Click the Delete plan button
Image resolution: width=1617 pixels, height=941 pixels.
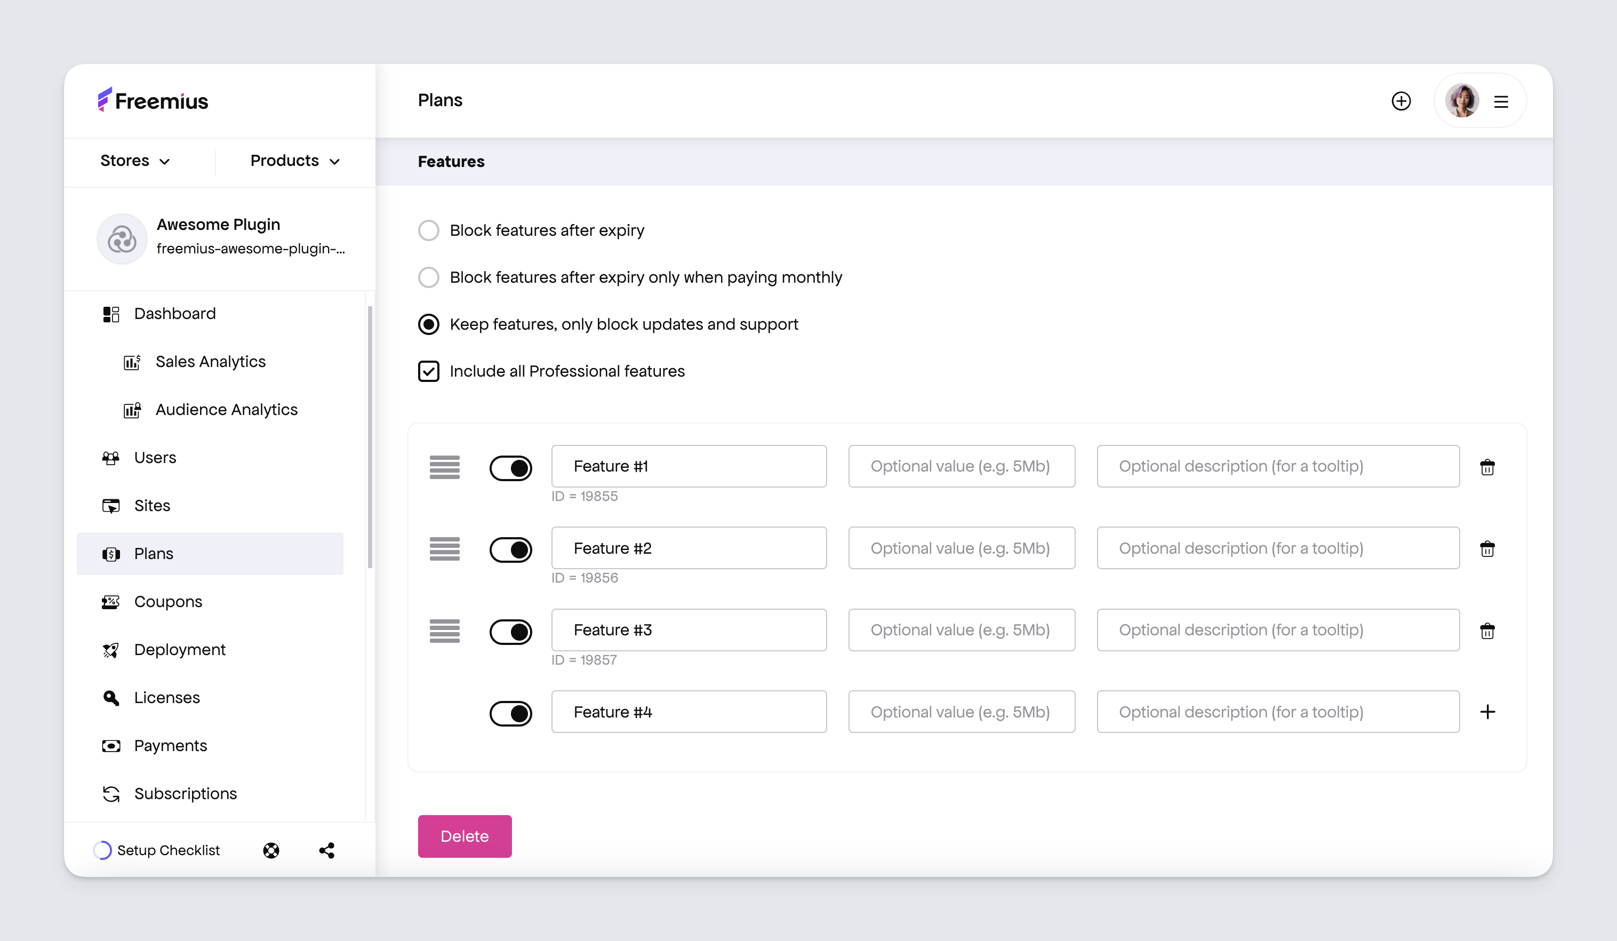pos(465,836)
